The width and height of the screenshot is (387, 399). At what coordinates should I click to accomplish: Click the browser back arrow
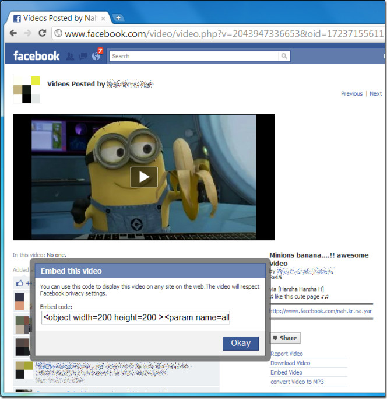pyautogui.click(x=13, y=33)
